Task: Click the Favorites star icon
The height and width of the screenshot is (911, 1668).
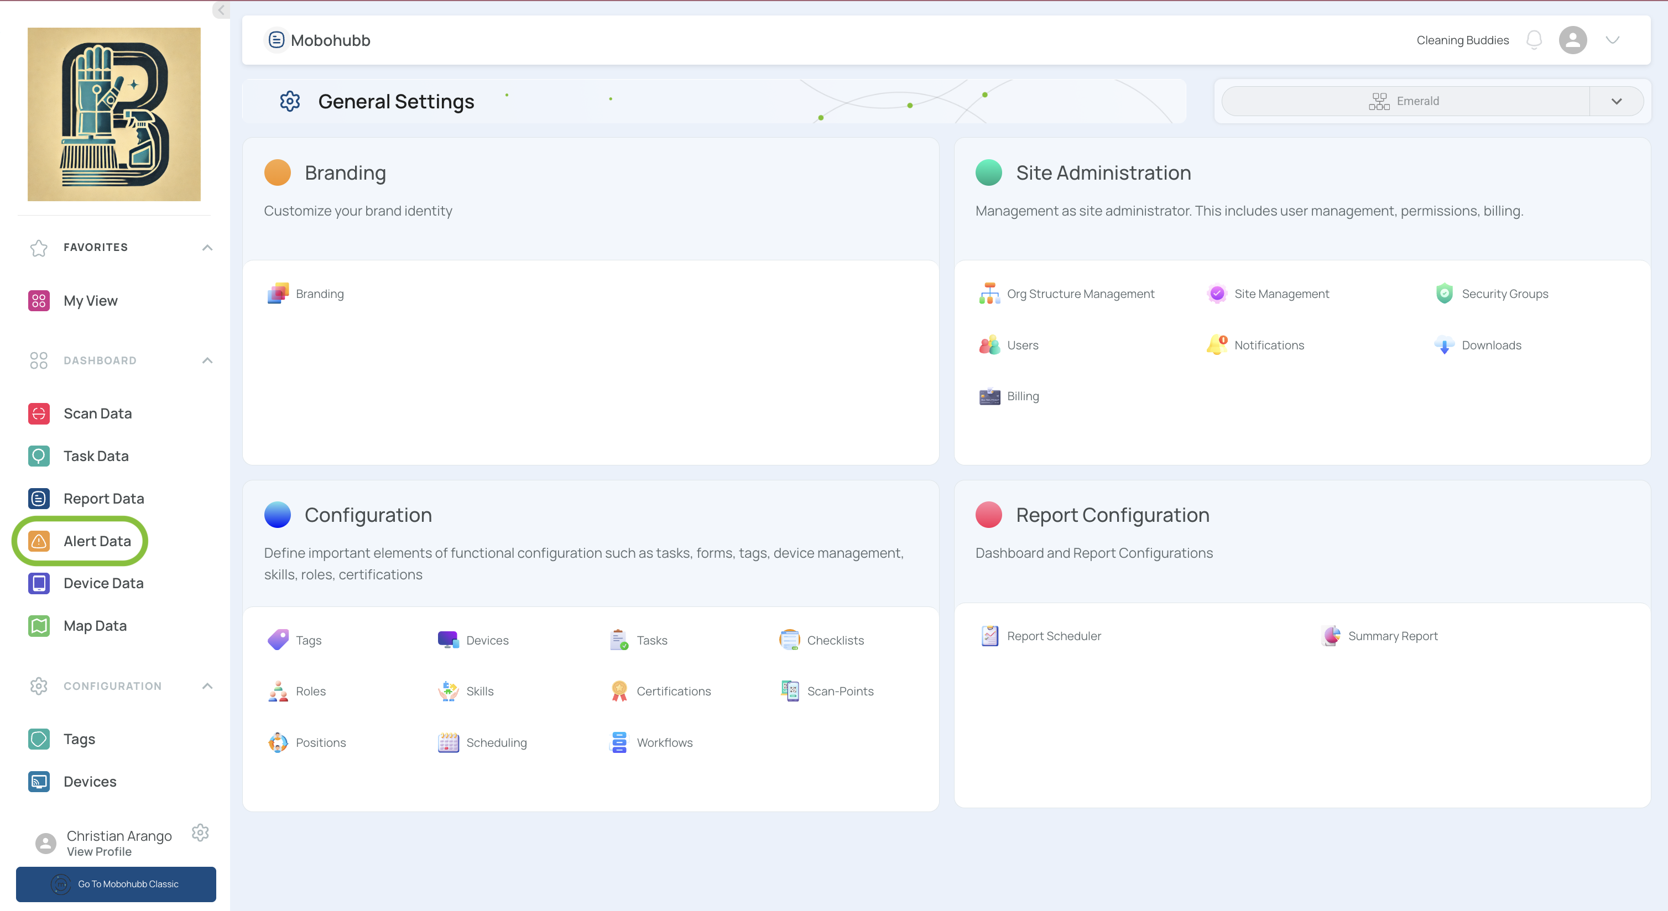Action: coord(39,248)
